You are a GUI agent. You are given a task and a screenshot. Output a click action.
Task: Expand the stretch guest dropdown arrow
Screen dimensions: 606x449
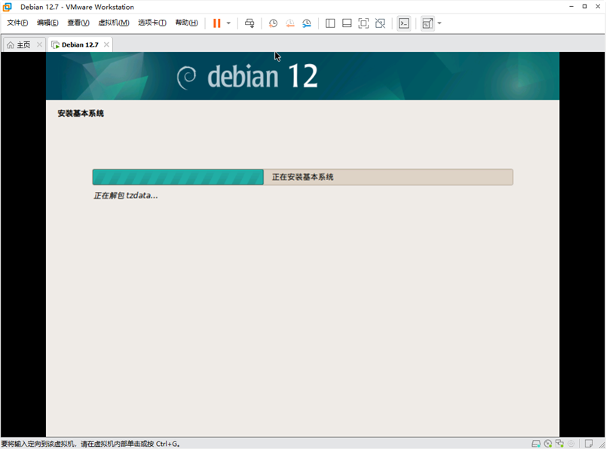click(x=439, y=23)
